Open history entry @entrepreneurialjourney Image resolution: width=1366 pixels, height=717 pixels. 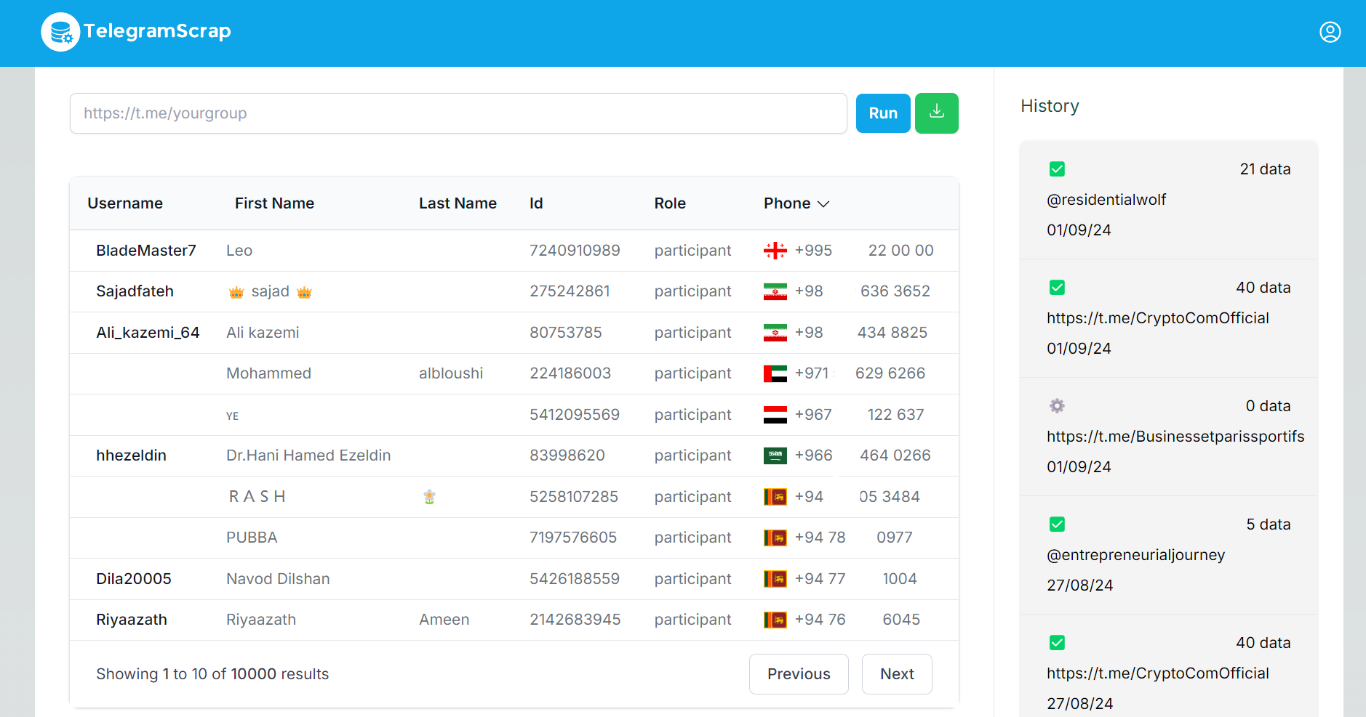[1135, 555]
